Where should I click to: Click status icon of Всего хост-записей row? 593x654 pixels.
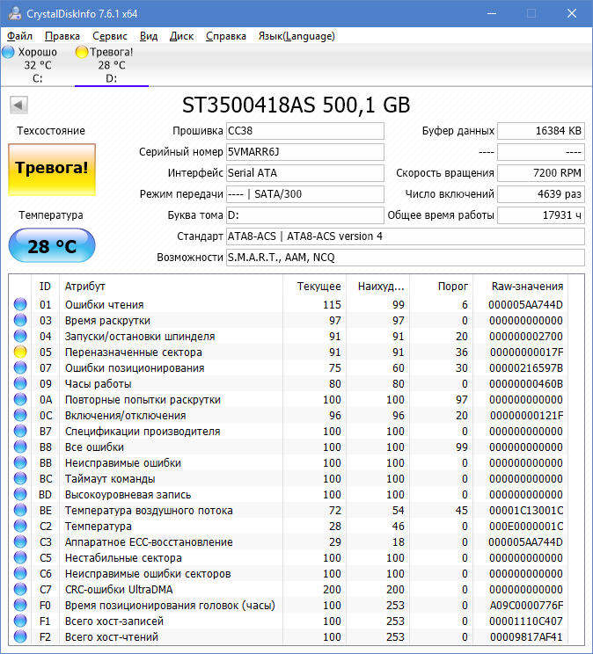(x=20, y=621)
